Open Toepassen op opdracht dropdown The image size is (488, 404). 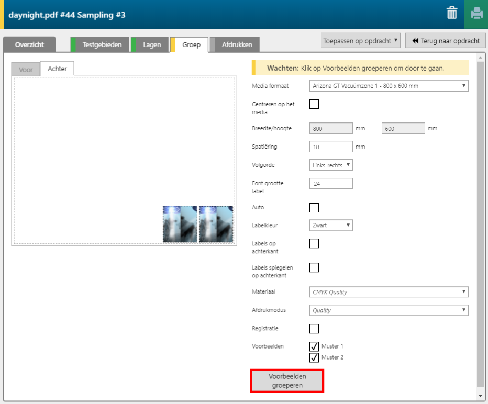(361, 40)
